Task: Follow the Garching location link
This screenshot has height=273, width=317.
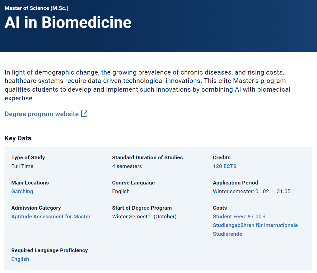Action: pos(22,191)
